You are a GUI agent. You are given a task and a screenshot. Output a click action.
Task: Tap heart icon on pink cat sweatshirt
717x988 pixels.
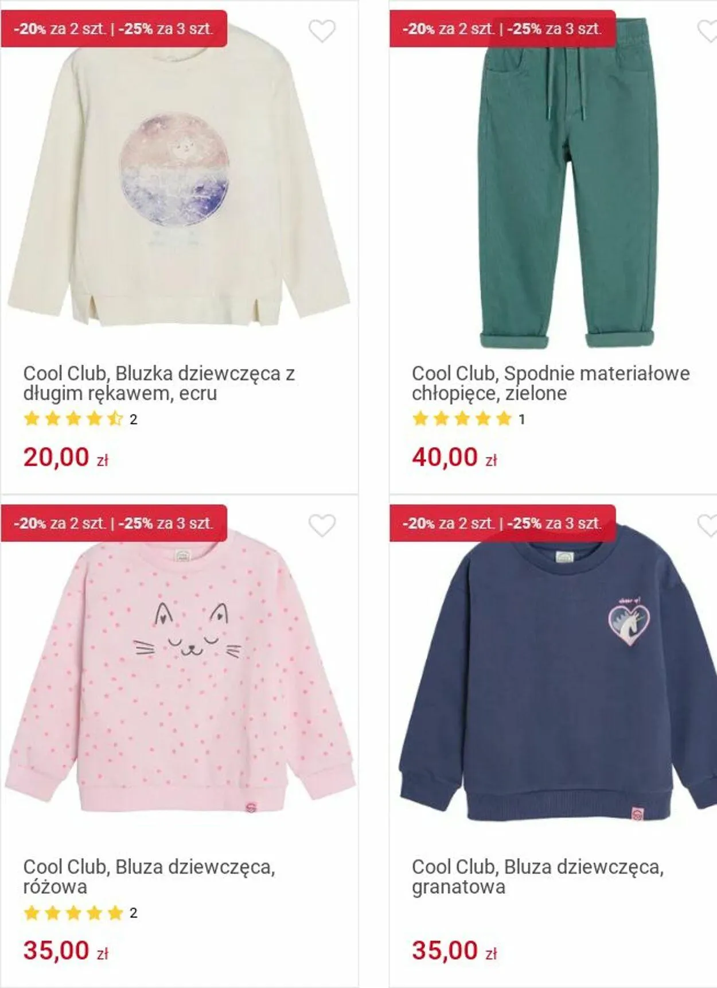point(322,525)
